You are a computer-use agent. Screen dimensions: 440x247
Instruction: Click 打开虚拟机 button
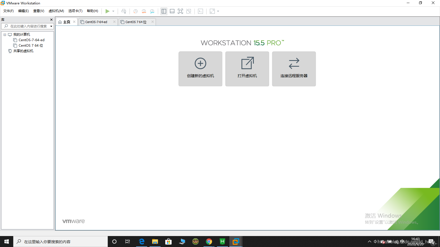pyautogui.click(x=247, y=69)
